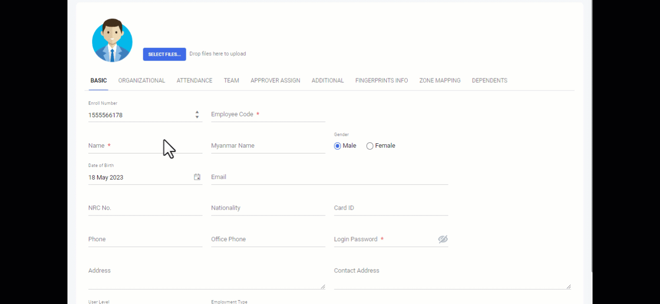Switch to the Organizational tab
This screenshot has height=304, width=660.
coord(142,80)
